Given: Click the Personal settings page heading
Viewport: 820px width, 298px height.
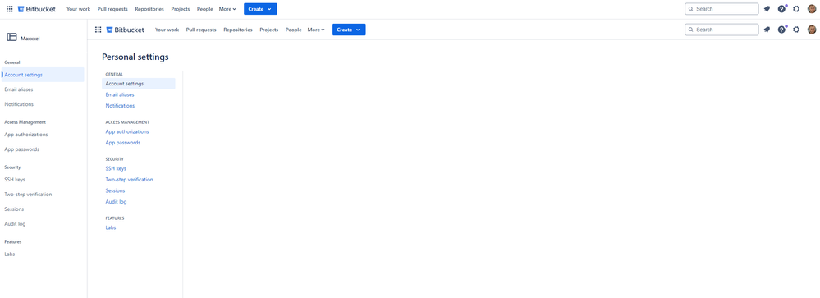Looking at the screenshot, I should pyautogui.click(x=135, y=57).
